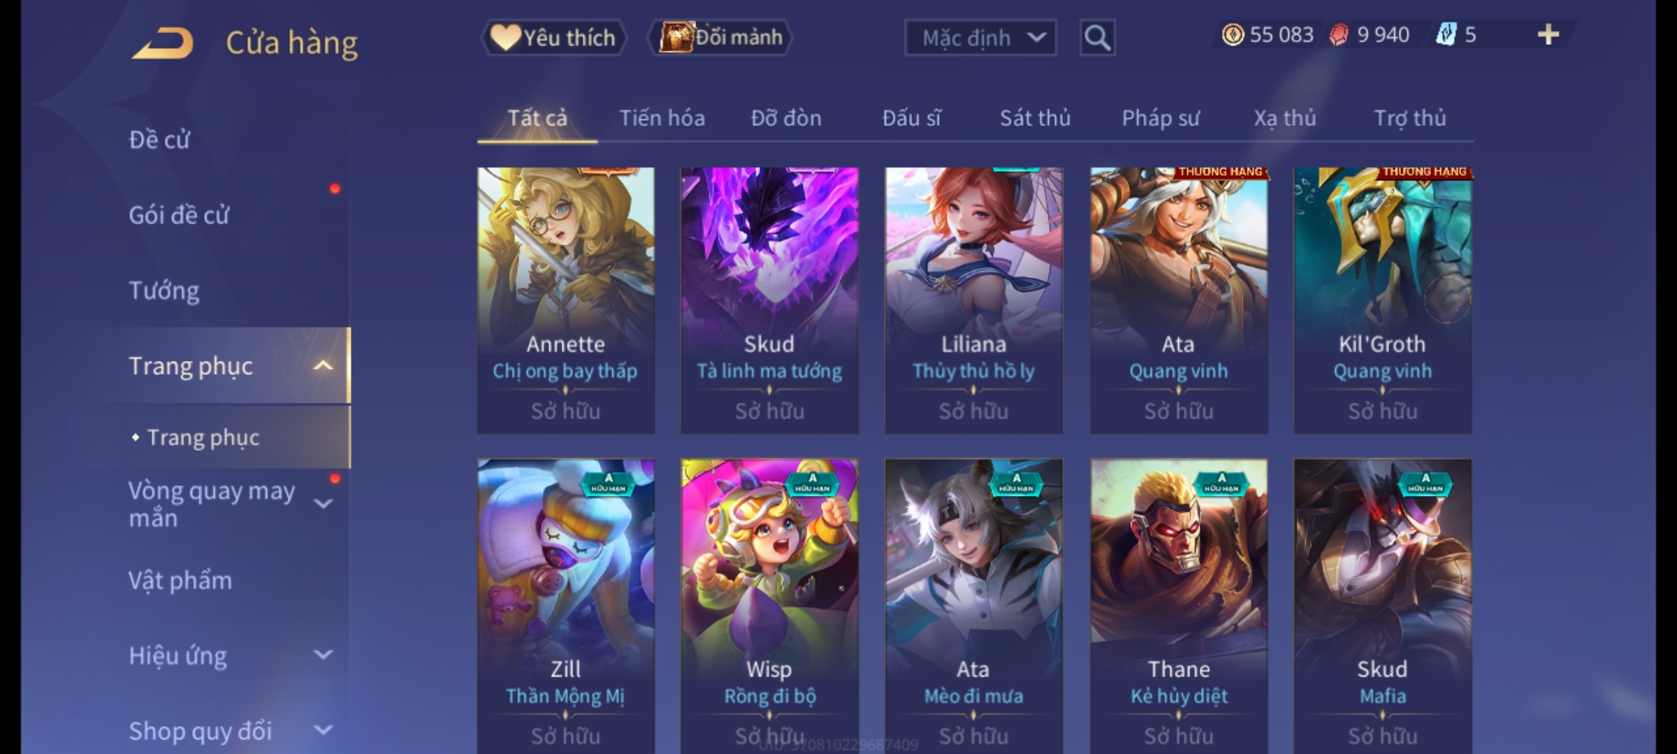The image size is (1677, 754).
Task: Open Đổi mảnh fragment exchange button
Action: pyautogui.click(x=721, y=38)
